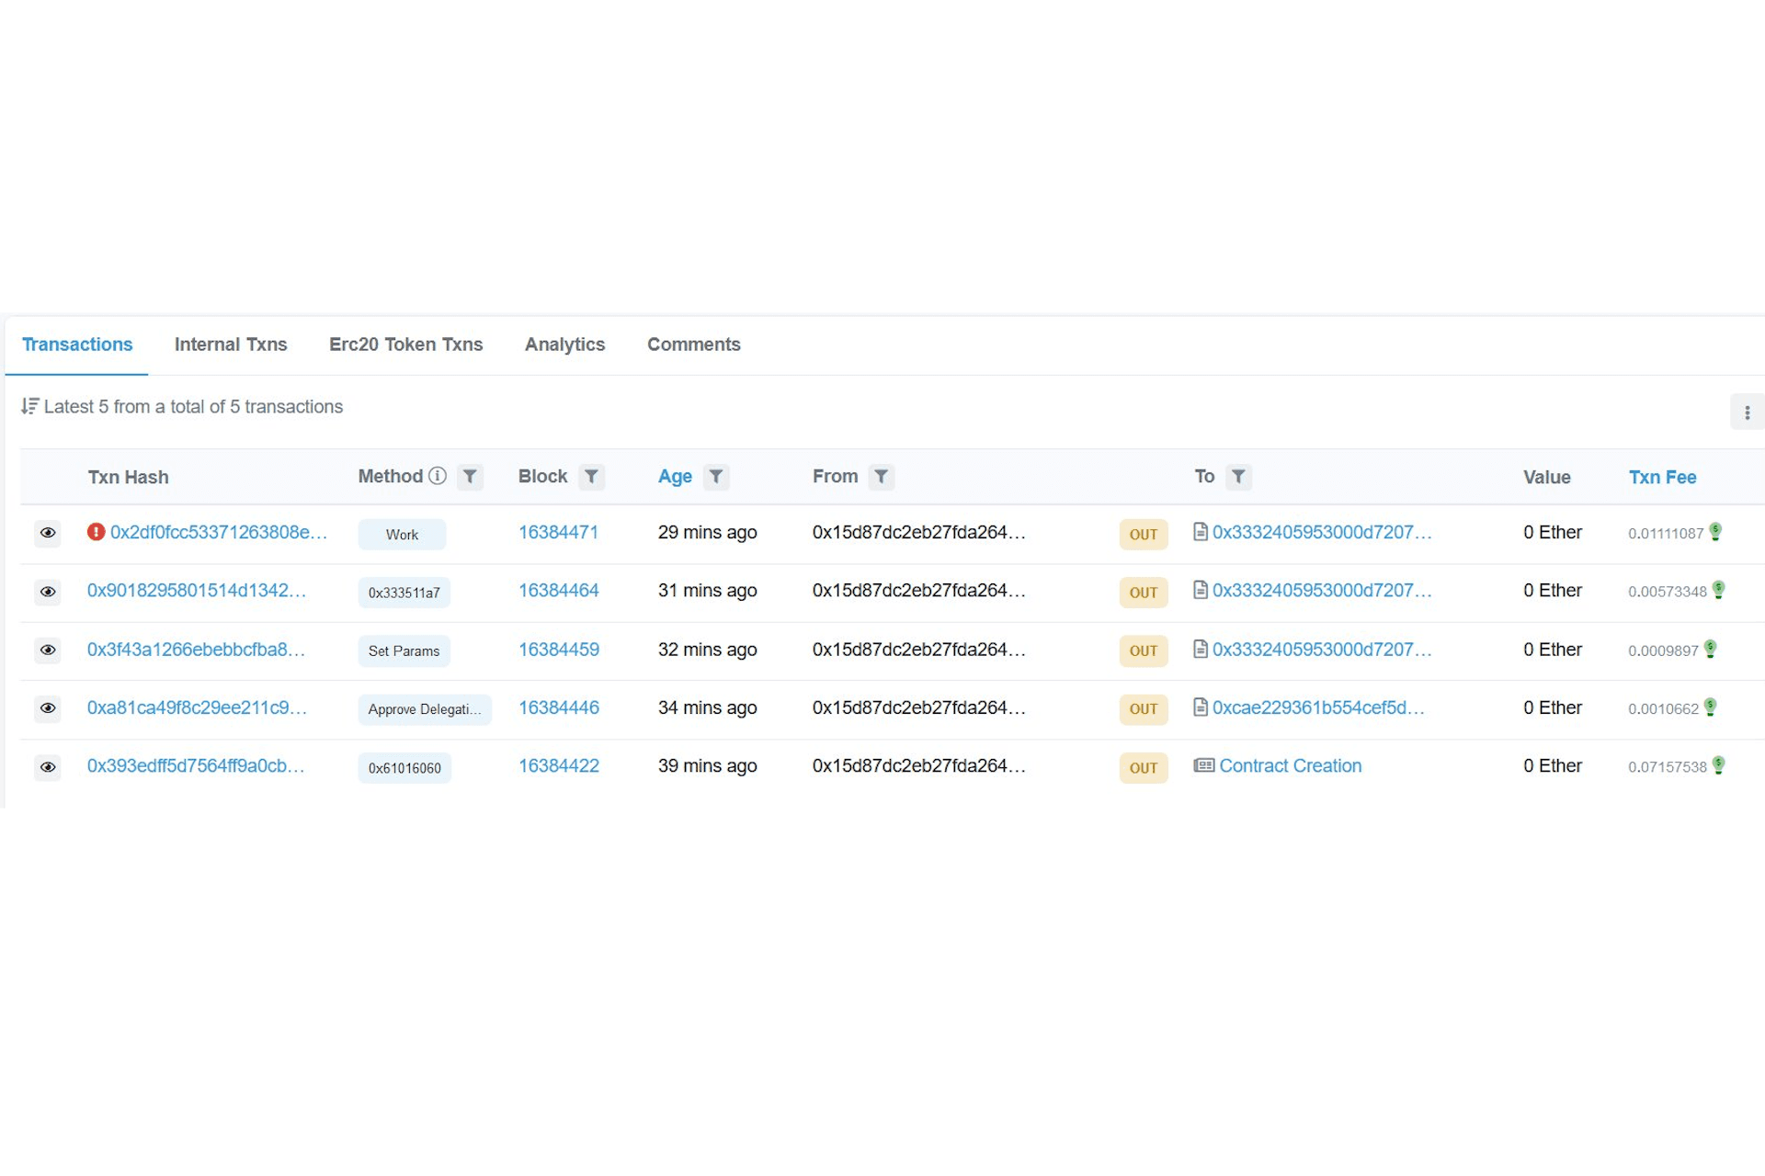The height and width of the screenshot is (1176, 1765).
Task: Switch to the Internal Txns tab
Action: (231, 345)
